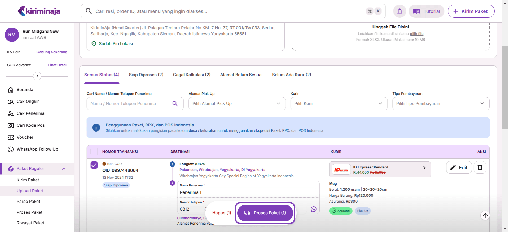This screenshot has height=232, width=509.
Task: Click the RM profile avatar
Action: (12, 35)
